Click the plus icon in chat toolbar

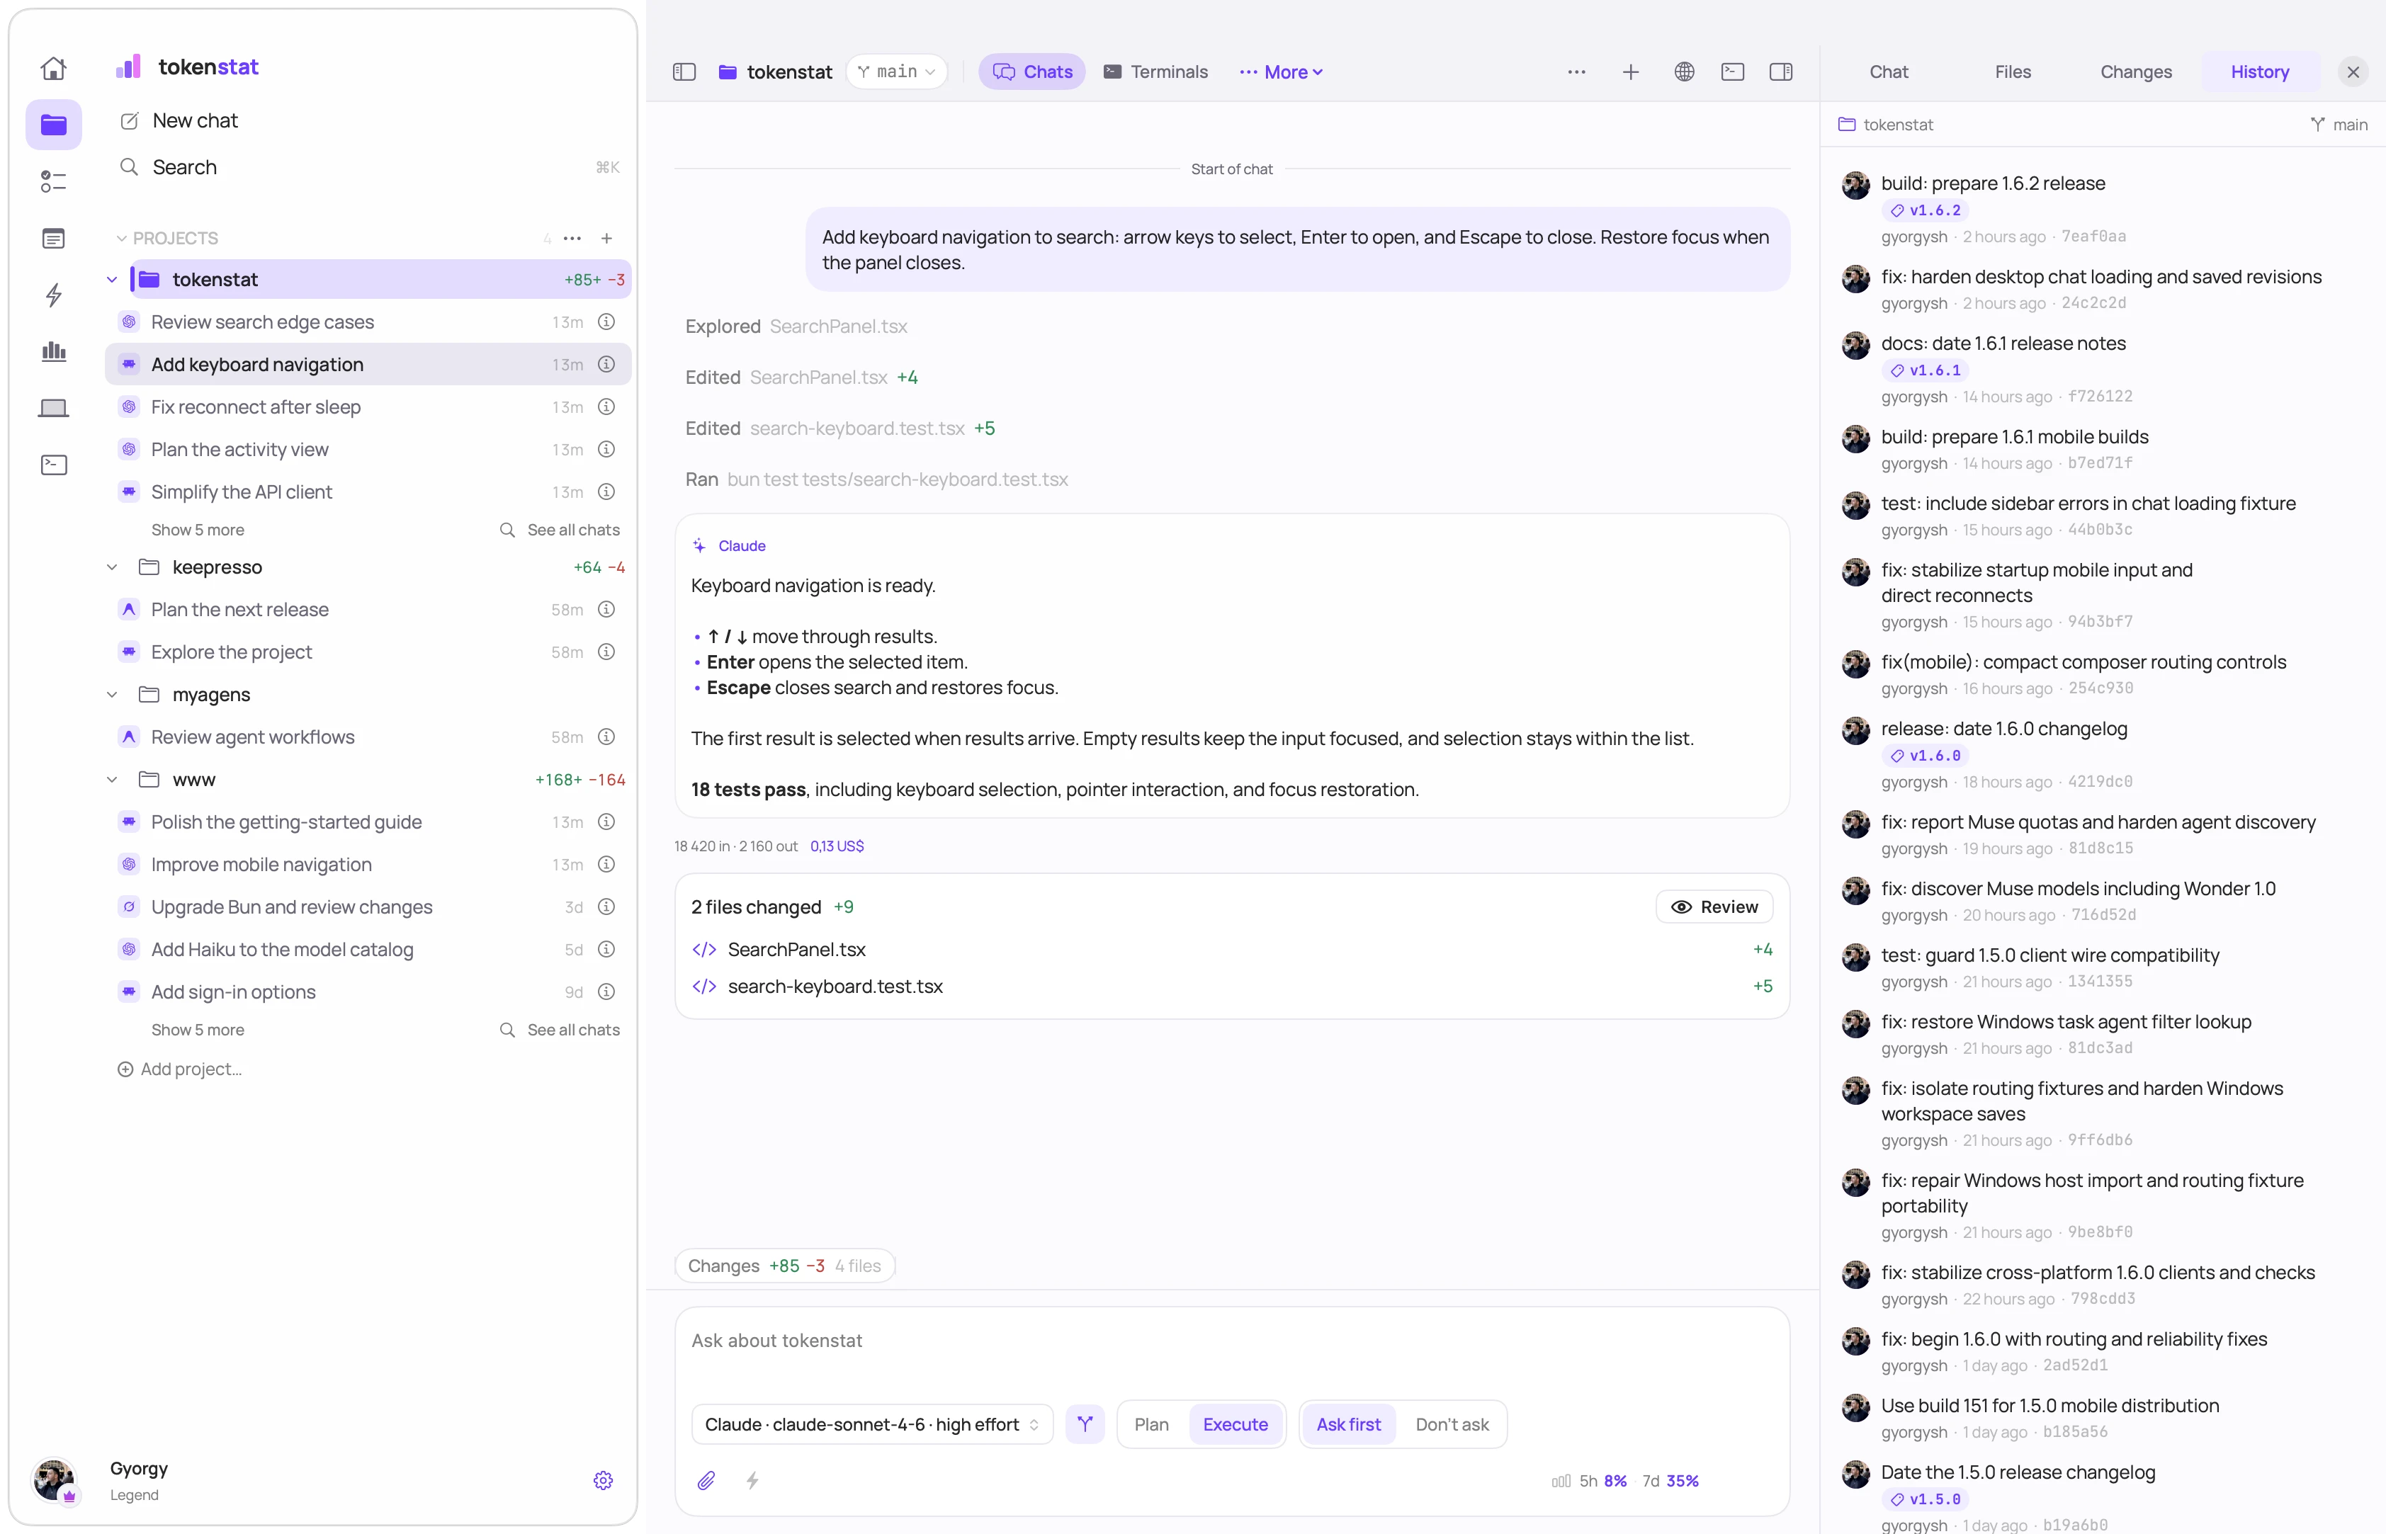(x=1631, y=72)
